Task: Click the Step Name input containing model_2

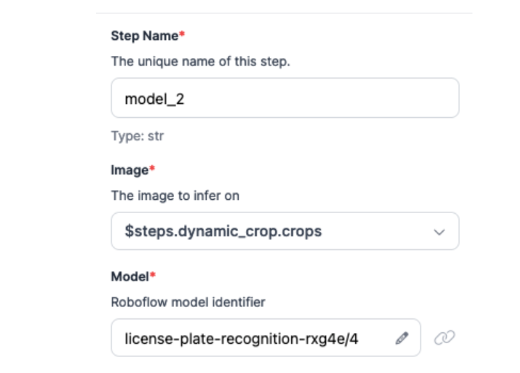Action: (285, 98)
